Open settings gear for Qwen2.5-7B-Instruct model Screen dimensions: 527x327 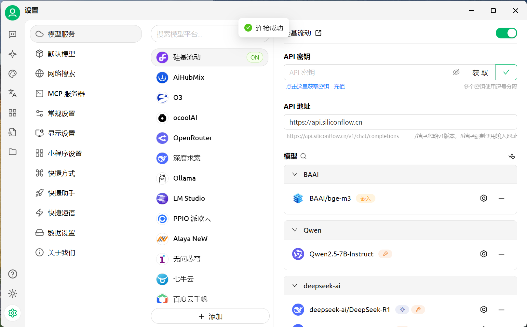click(x=484, y=254)
